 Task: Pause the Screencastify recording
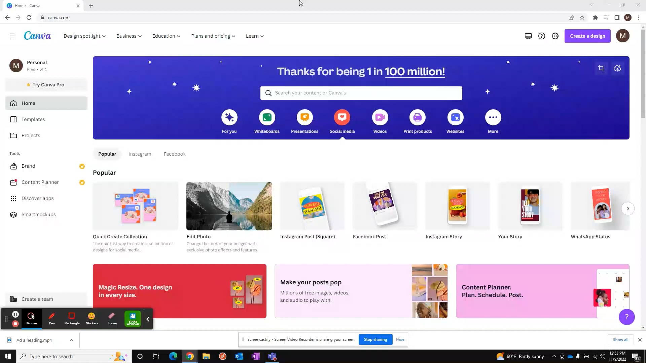(x=15, y=314)
